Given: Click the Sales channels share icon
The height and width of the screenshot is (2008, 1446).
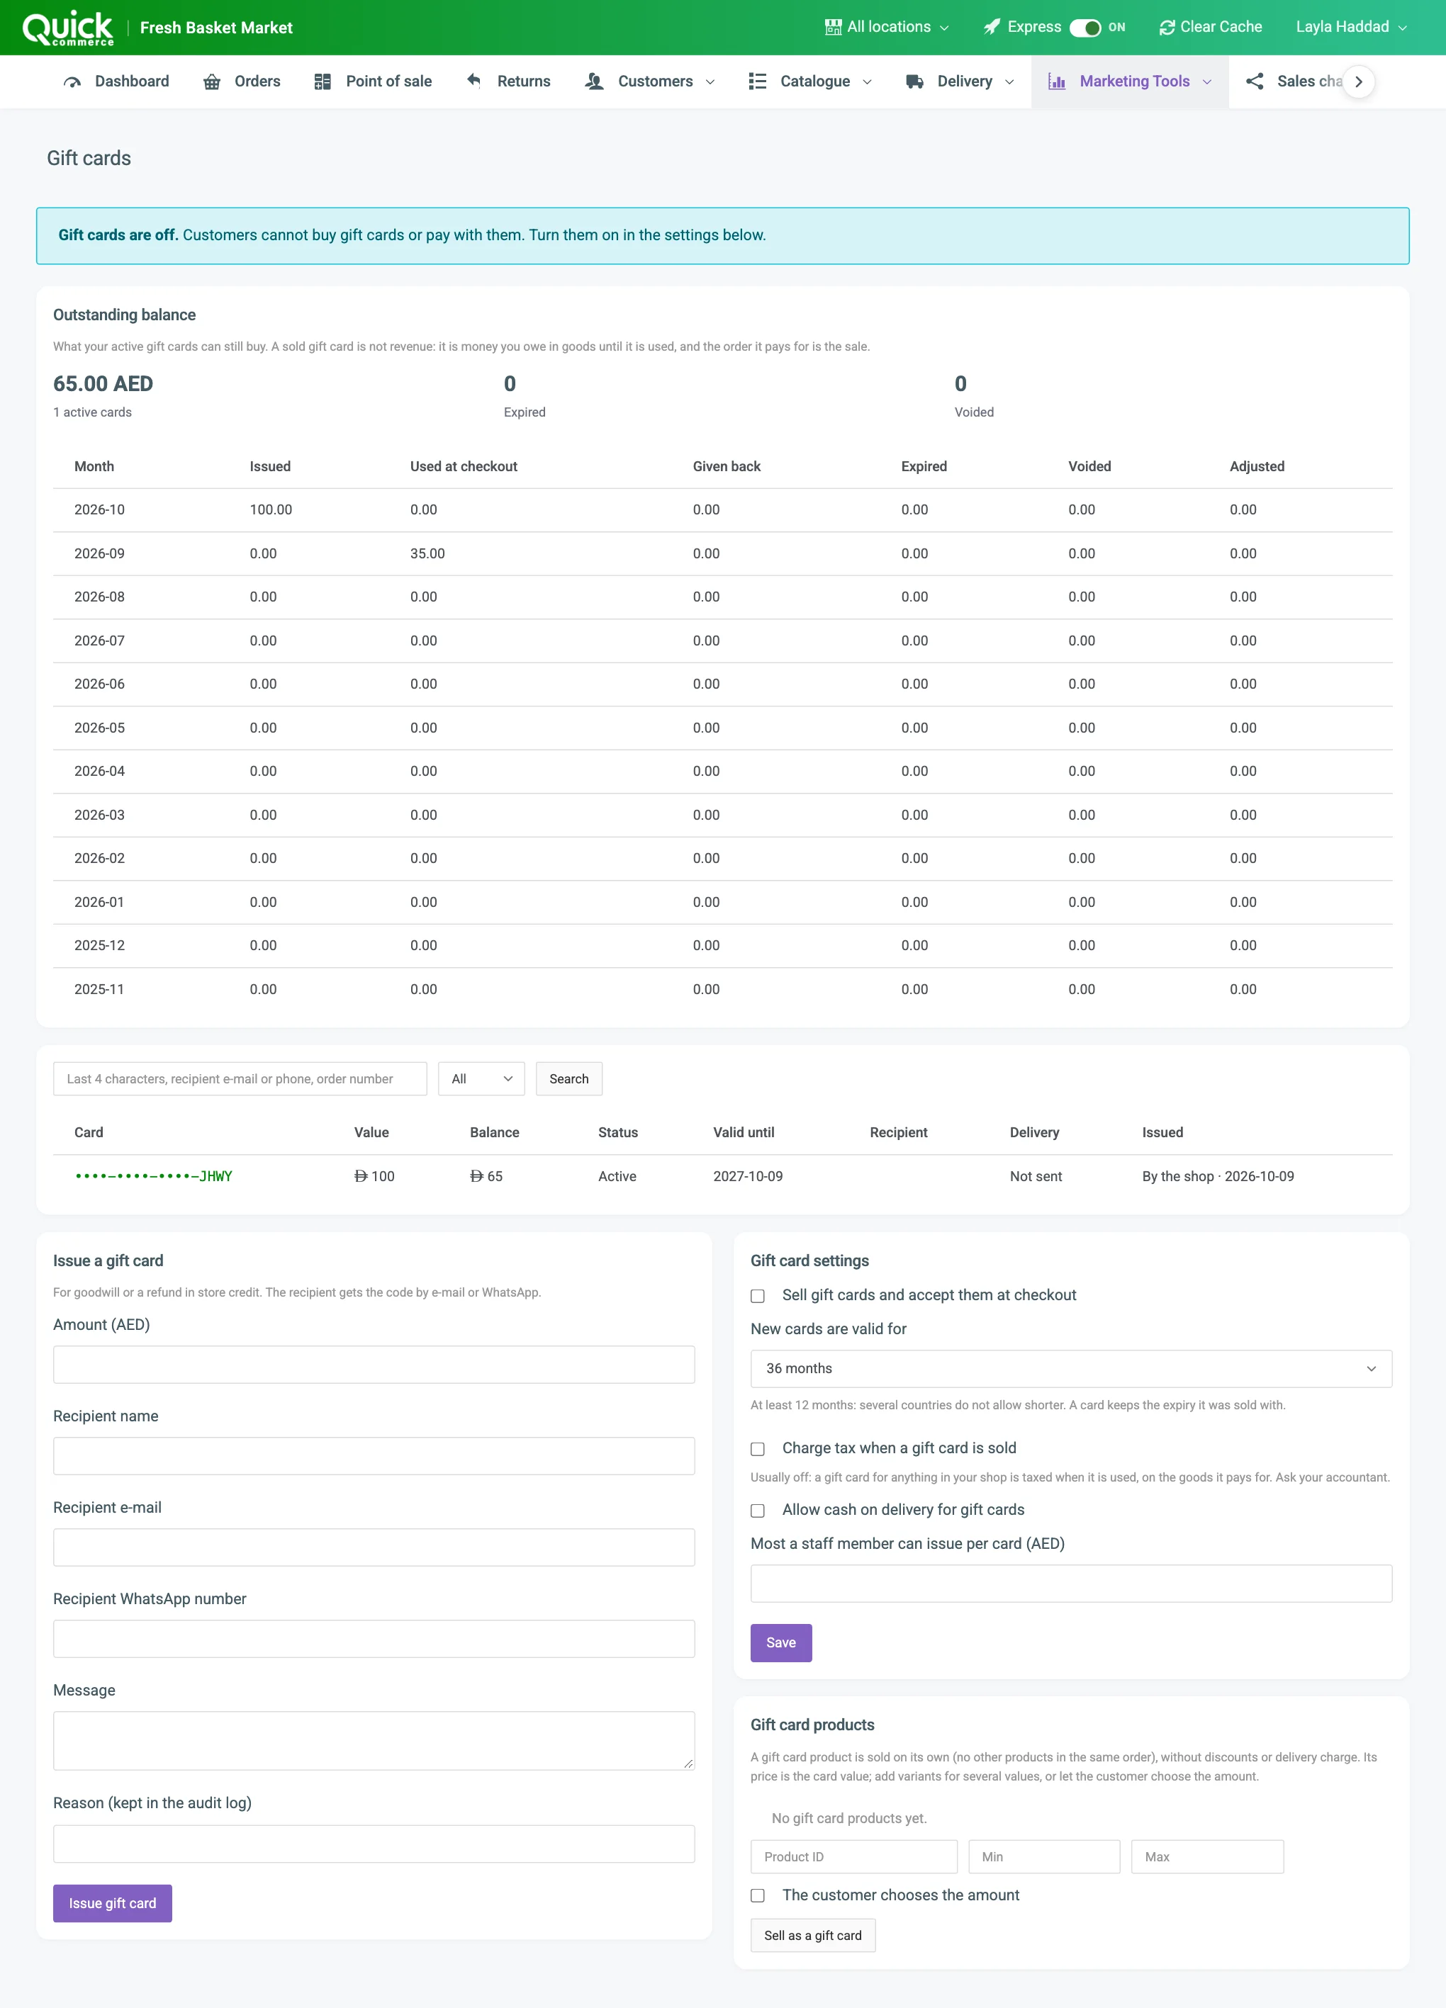Looking at the screenshot, I should (x=1255, y=81).
